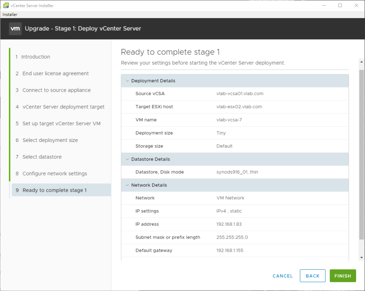Click target host vlab-esx02.vlab.com

pos(239,107)
